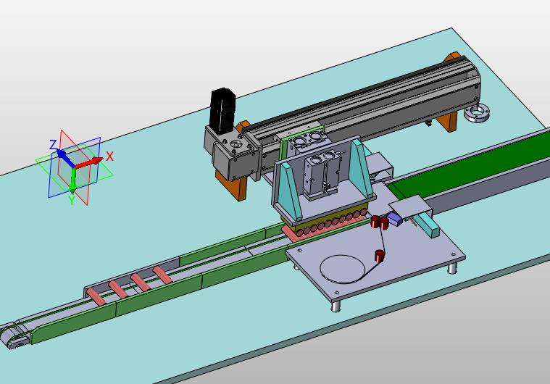Click the blue Z axis arrow

66,158
